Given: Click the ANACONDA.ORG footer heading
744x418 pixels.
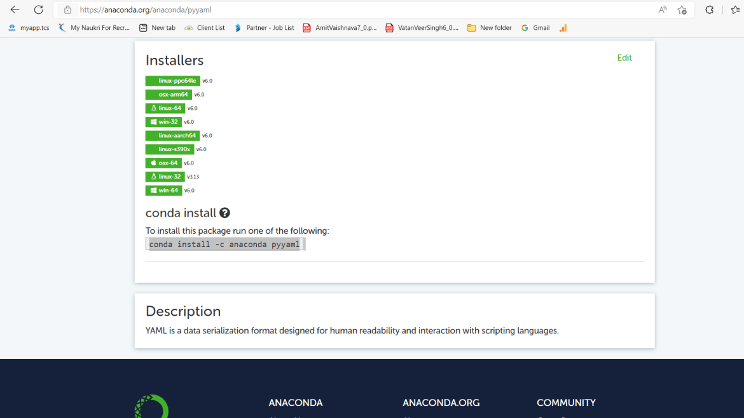Looking at the screenshot, I should [441, 403].
